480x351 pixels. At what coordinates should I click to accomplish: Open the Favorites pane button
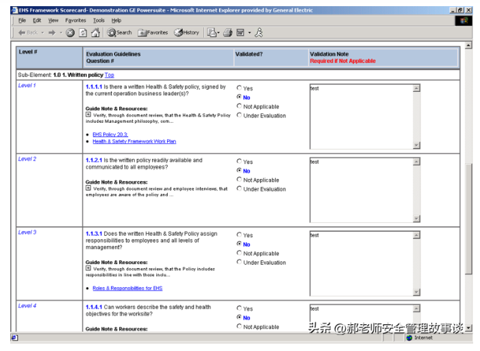click(x=153, y=32)
